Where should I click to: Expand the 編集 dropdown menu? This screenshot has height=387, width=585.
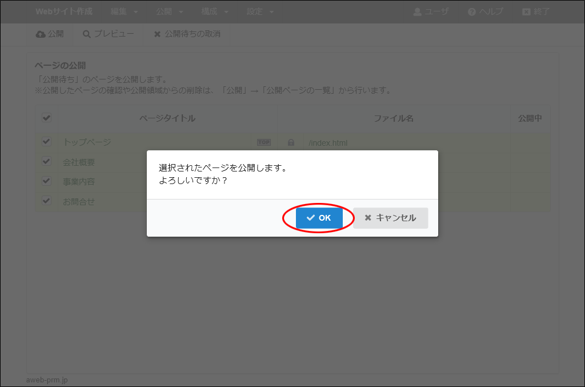click(124, 12)
